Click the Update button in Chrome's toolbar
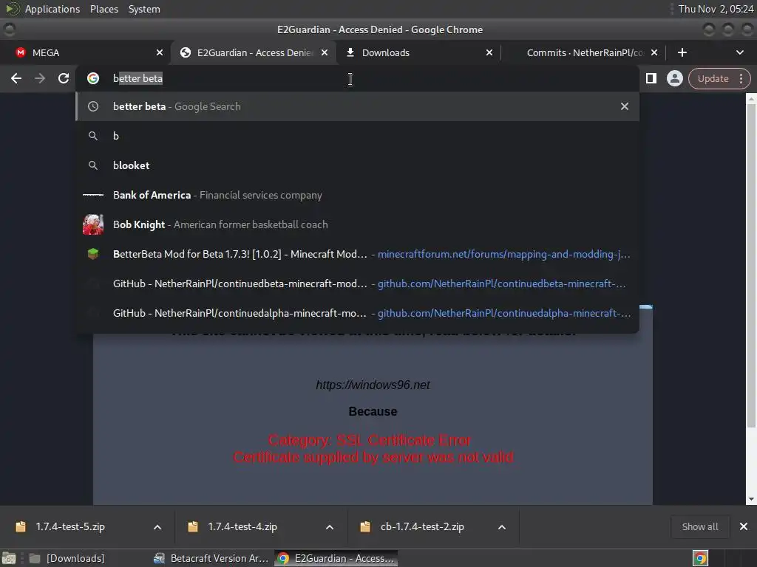 (713, 78)
